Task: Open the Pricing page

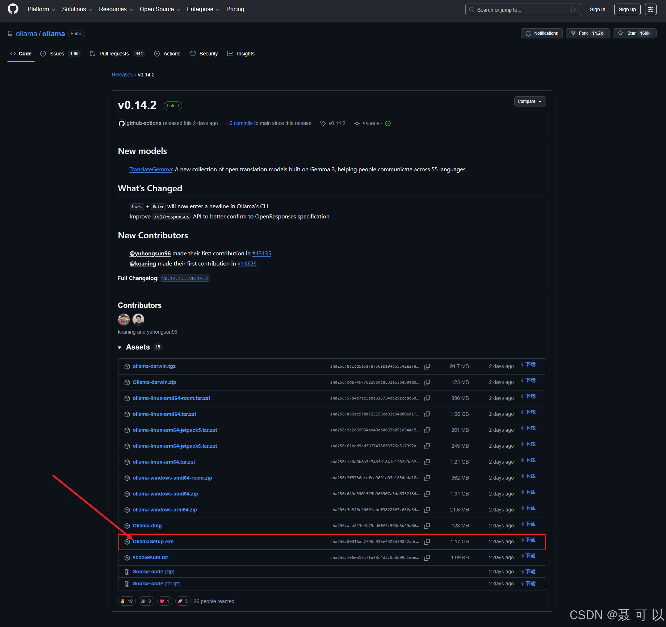Action: pos(235,9)
